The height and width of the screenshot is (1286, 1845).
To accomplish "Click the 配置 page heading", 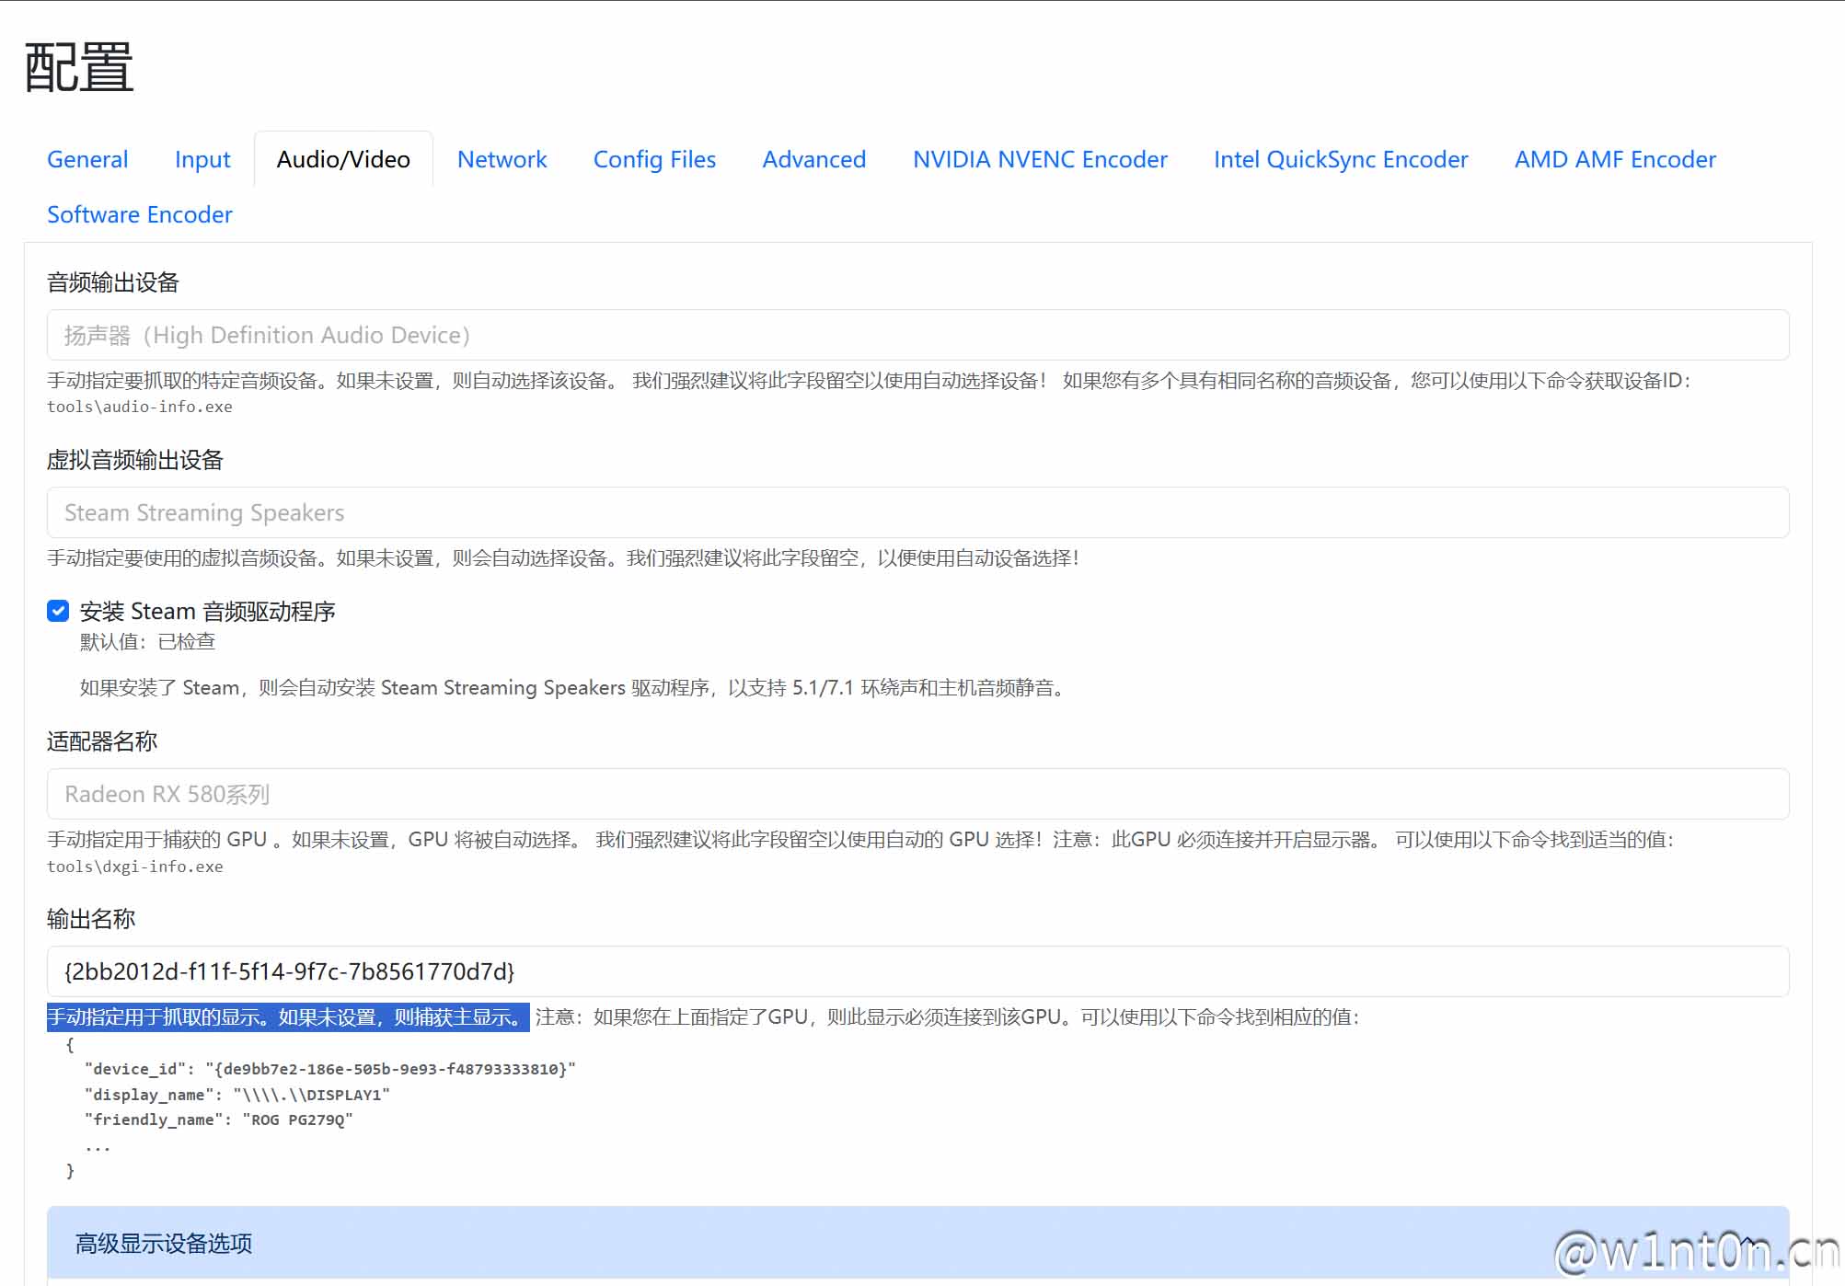I will pos(79,67).
